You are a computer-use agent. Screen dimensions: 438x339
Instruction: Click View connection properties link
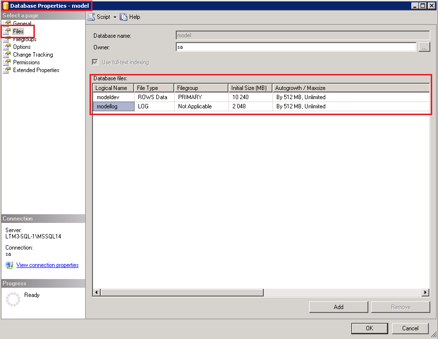47,265
